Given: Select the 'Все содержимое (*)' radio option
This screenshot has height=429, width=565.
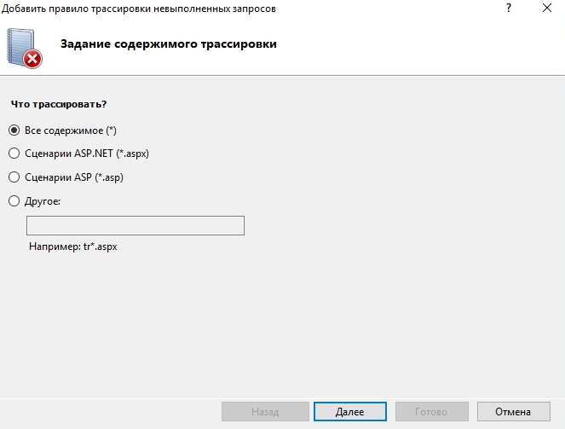Looking at the screenshot, I should [x=14, y=130].
